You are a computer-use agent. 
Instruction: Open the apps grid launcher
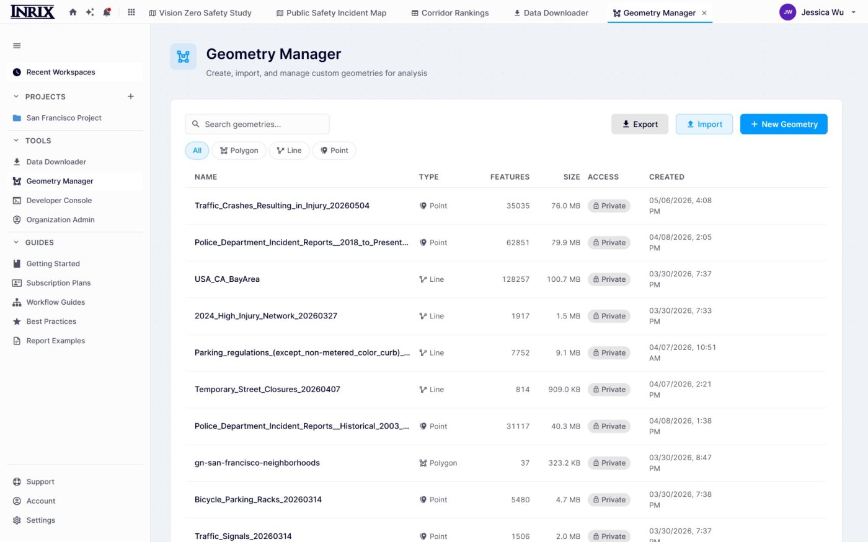pos(131,12)
